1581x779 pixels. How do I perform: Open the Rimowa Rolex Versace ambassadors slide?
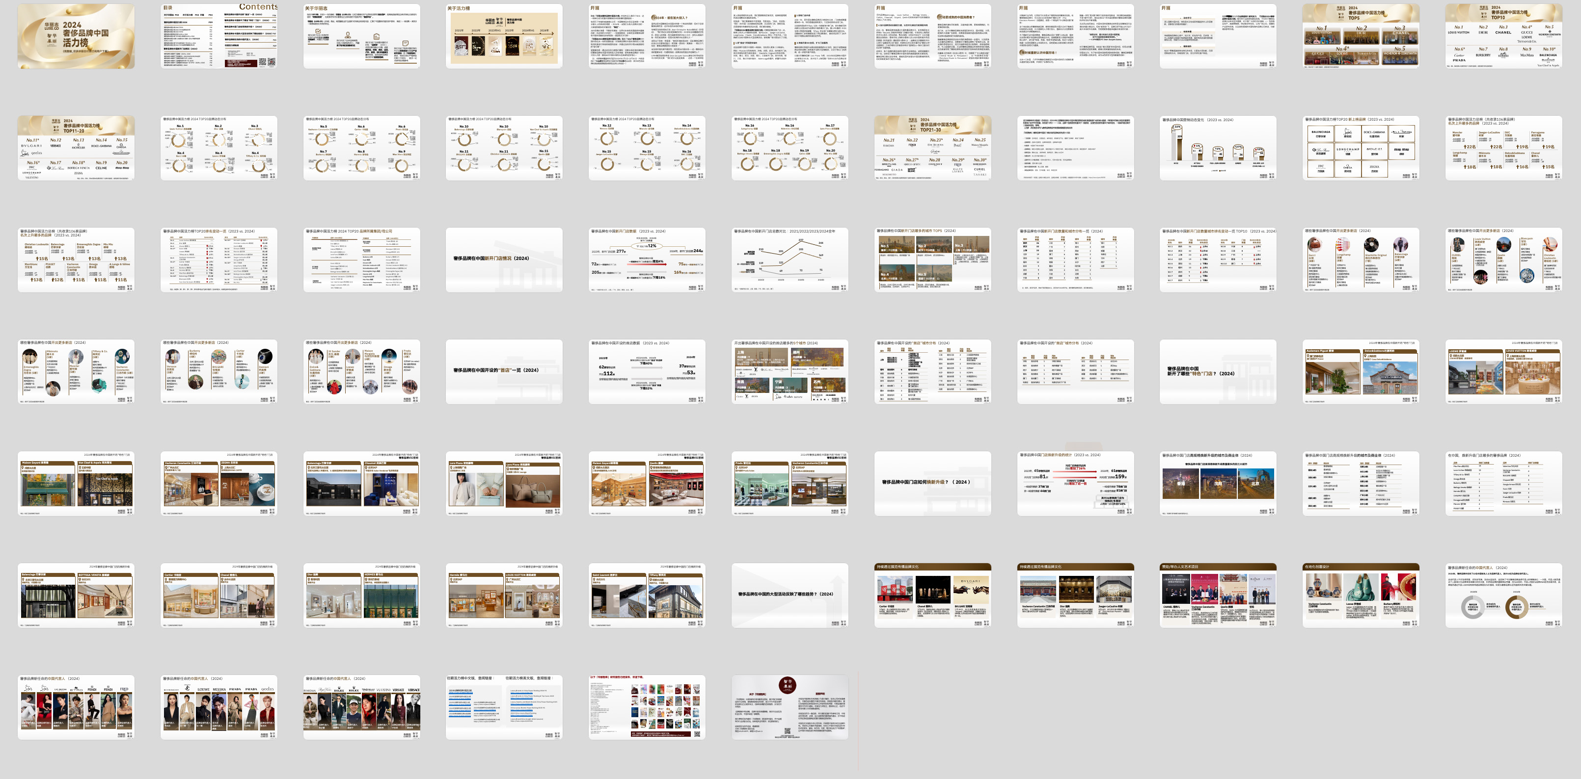coord(361,707)
